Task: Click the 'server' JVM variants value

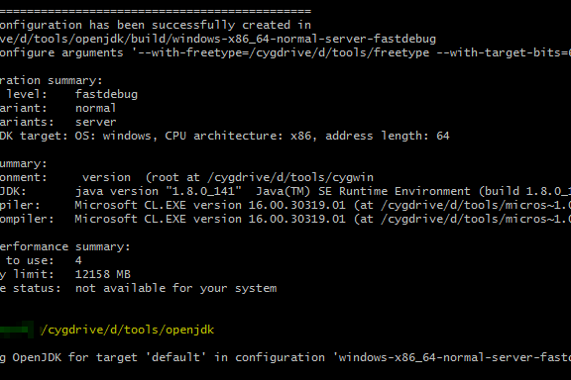Action: tap(95, 122)
